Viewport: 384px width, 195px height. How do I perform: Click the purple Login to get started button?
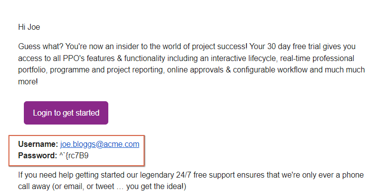click(66, 113)
